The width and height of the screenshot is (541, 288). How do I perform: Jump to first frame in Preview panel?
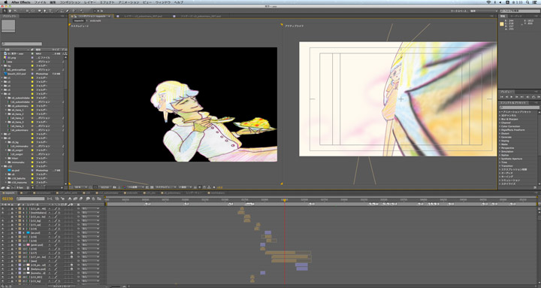click(x=502, y=97)
